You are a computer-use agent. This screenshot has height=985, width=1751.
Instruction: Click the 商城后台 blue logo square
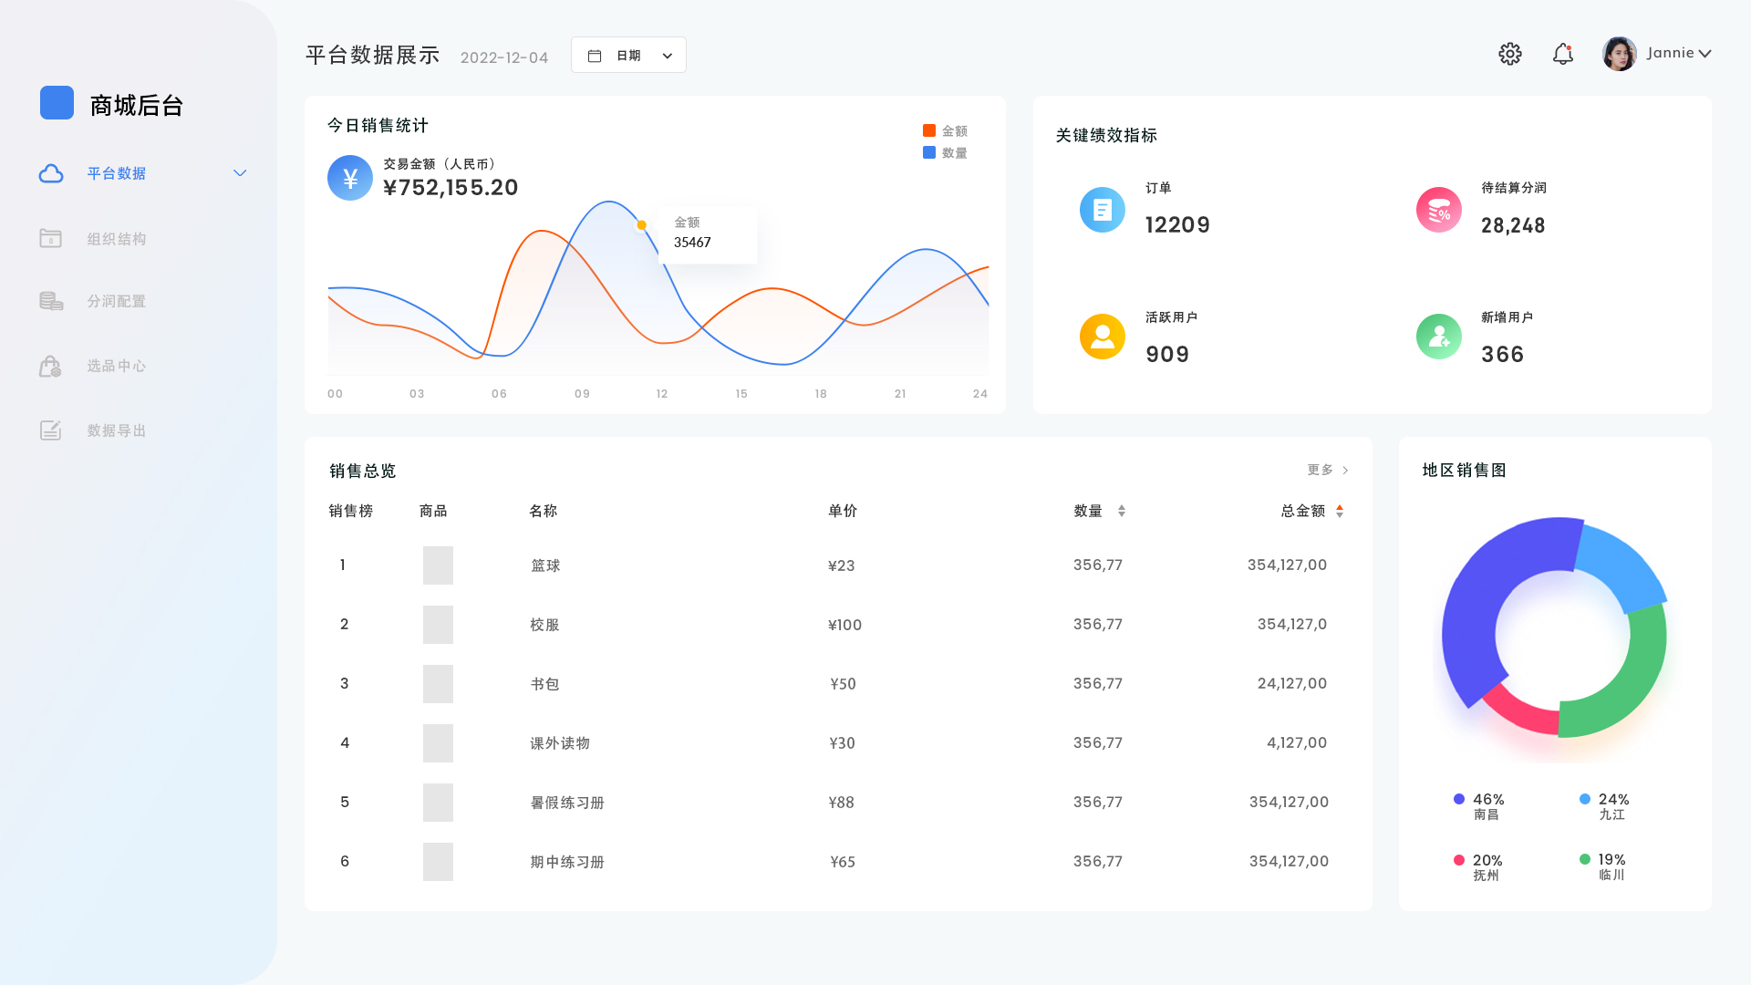[57, 103]
